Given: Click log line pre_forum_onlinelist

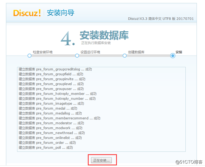Looking at the screenshot, I should pos(50,138).
